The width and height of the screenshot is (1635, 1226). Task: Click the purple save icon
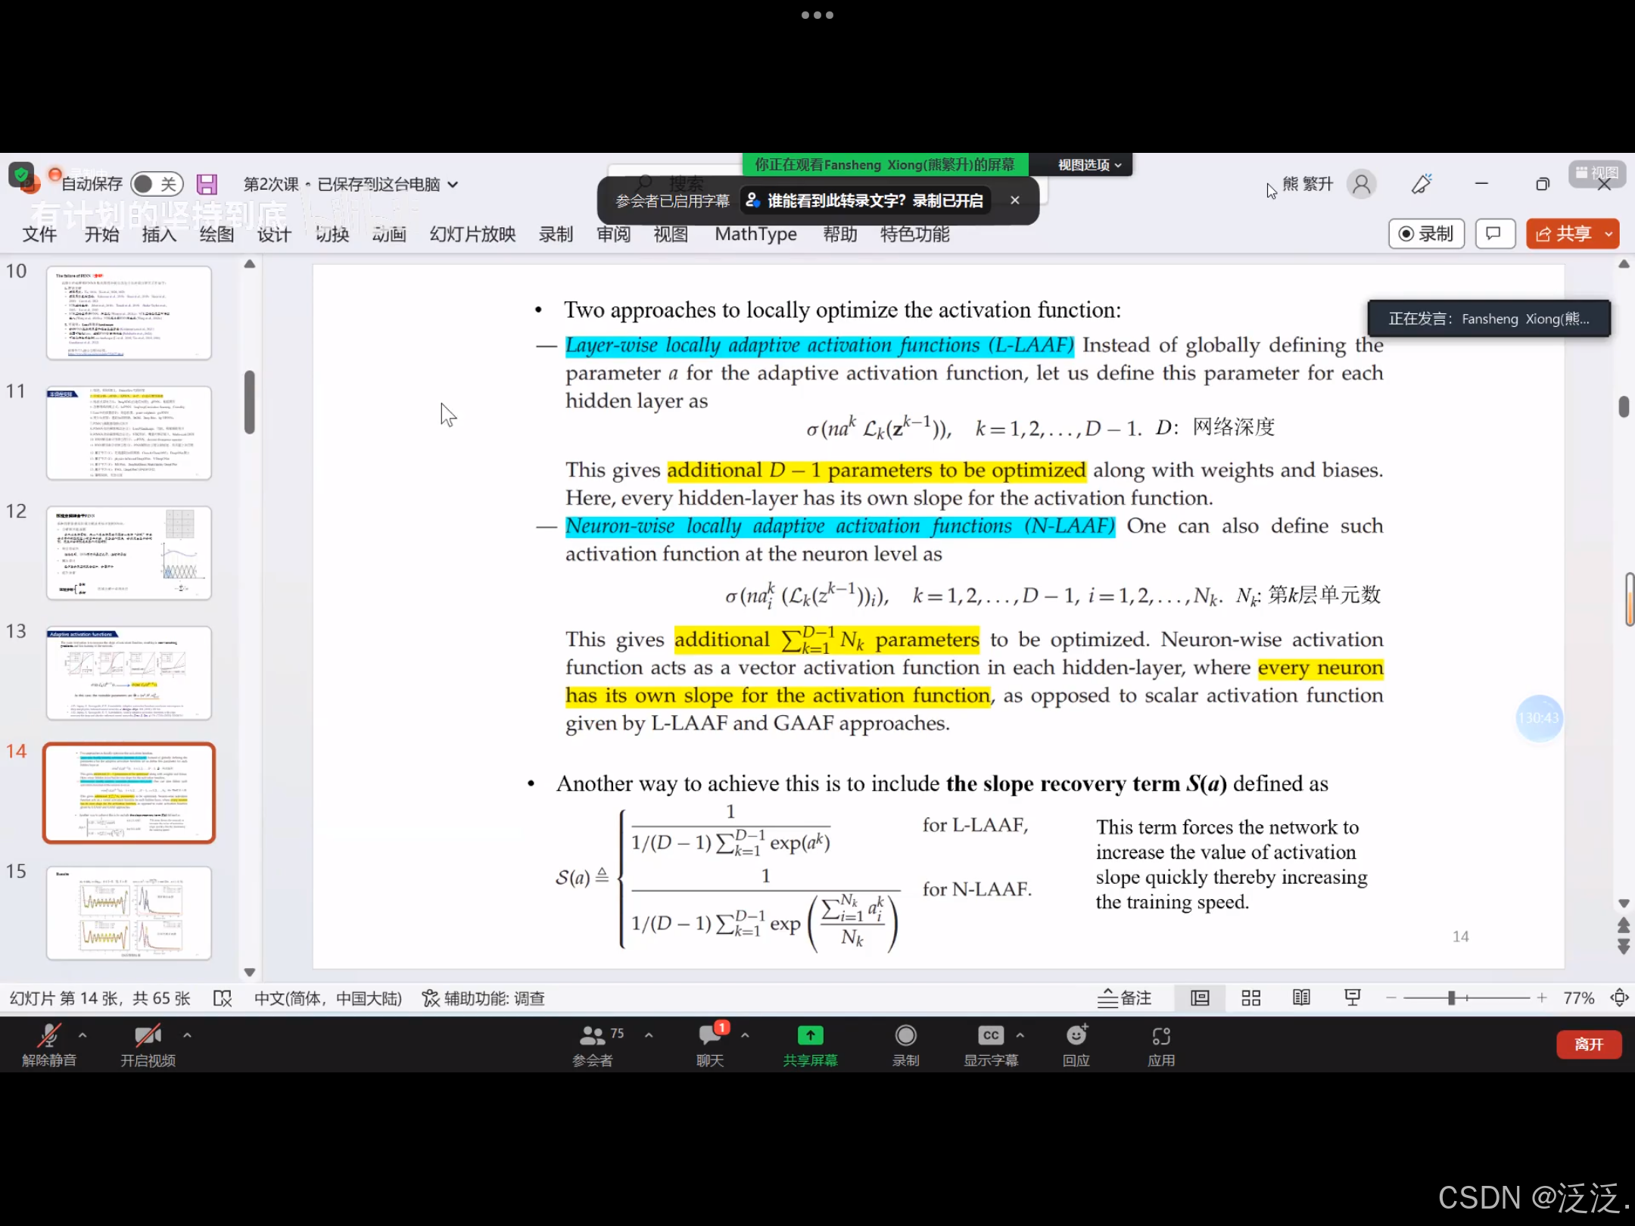[x=207, y=184]
